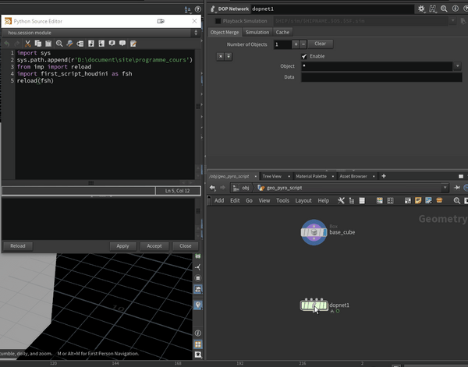Screen dimensions: 468x367
Task: Switch to the Asset Browser tab
Action: pos(353,176)
